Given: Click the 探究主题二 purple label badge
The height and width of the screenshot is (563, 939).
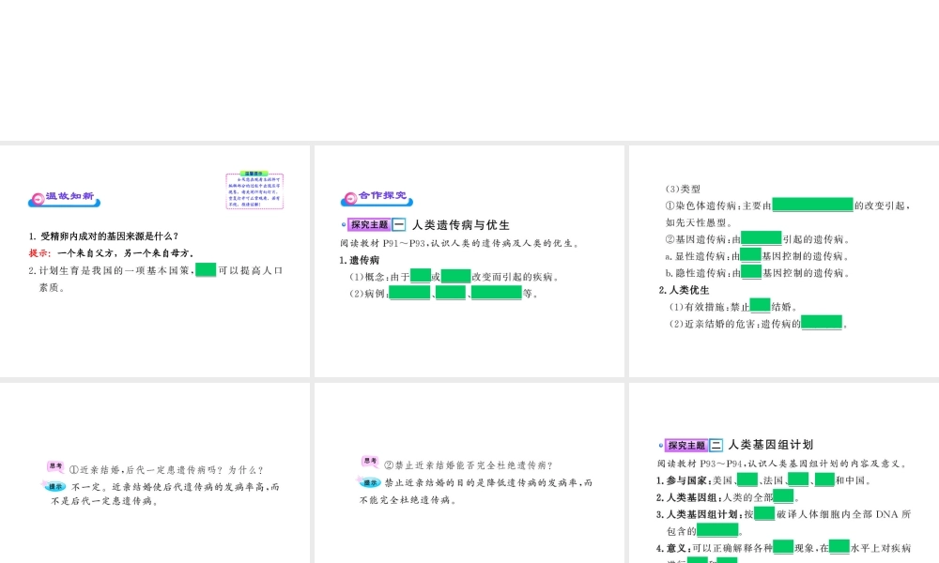Looking at the screenshot, I should 686,445.
